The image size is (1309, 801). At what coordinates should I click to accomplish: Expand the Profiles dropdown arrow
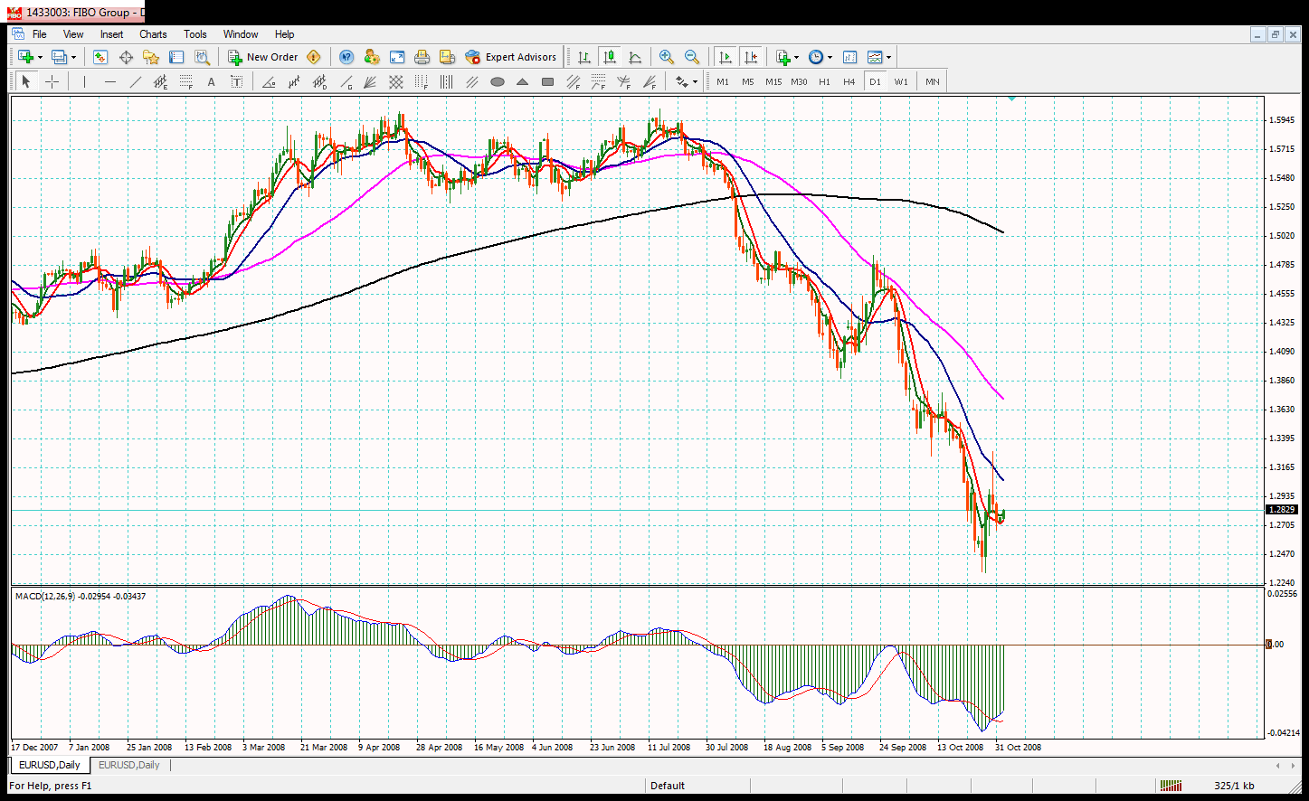pos(74,57)
